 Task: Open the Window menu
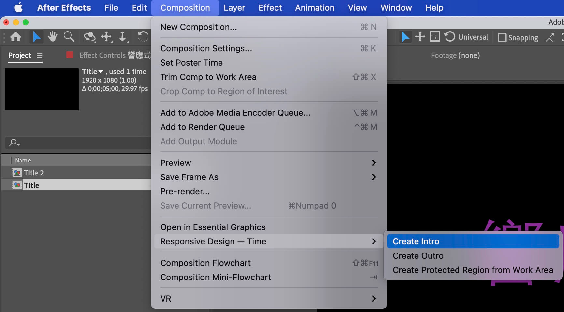pyautogui.click(x=396, y=7)
